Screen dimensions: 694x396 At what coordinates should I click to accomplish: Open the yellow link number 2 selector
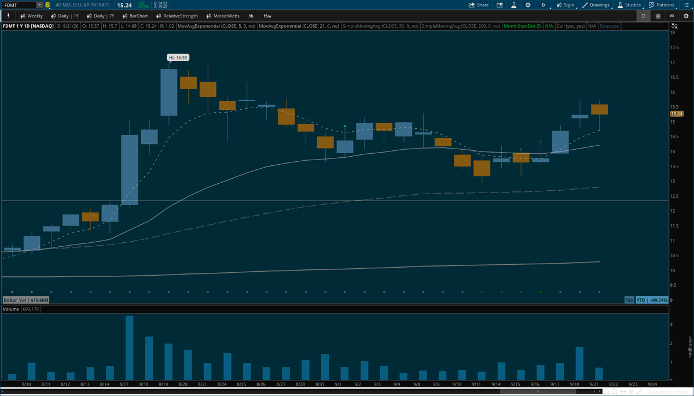click(47, 5)
